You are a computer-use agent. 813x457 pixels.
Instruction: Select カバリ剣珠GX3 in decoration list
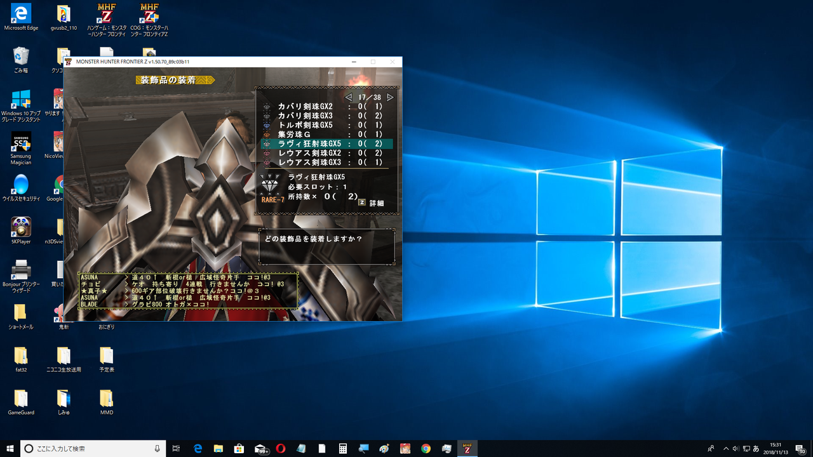click(326, 116)
